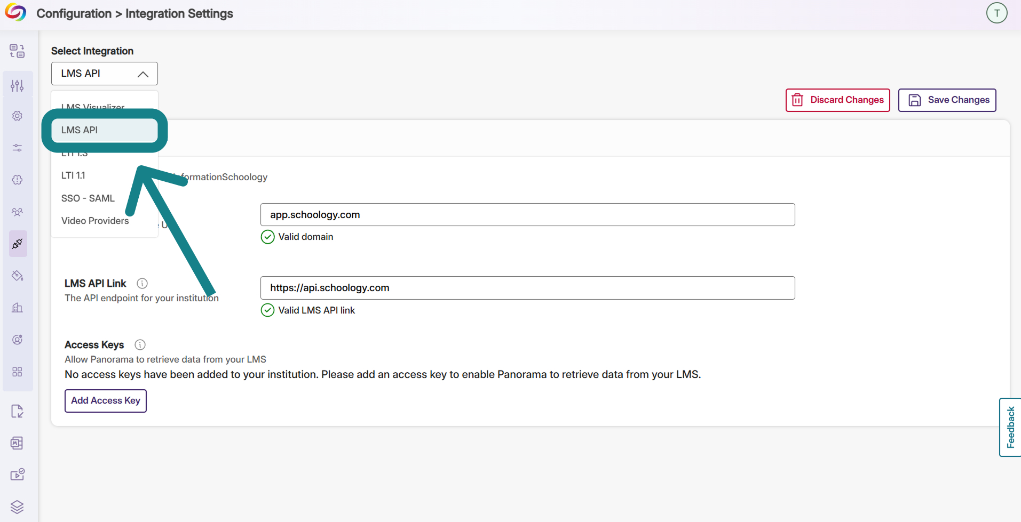Click the info icon beside Access Keys
The image size is (1021, 522).
point(140,344)
